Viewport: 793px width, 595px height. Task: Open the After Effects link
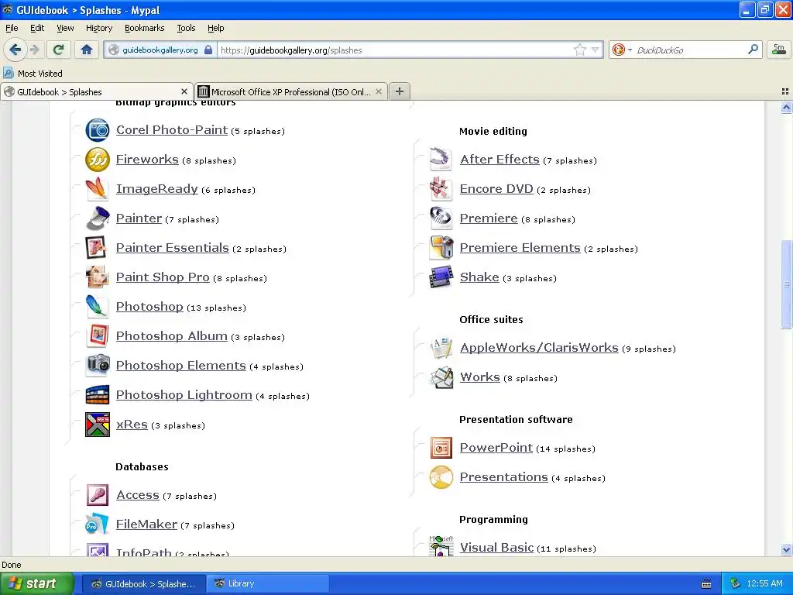499,159
